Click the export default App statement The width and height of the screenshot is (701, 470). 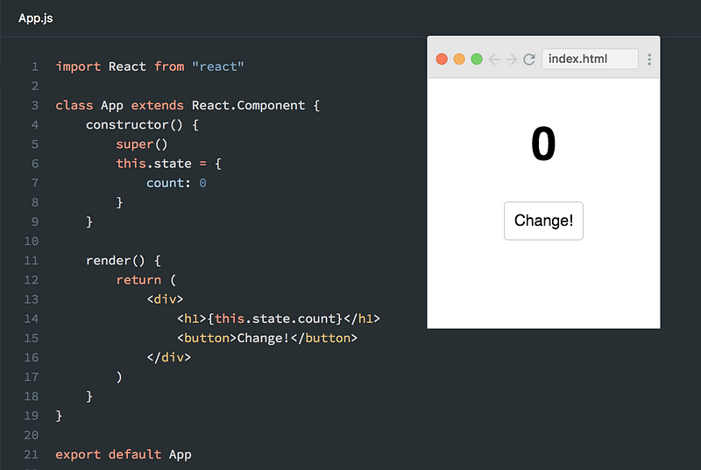(x=124, y=454)
